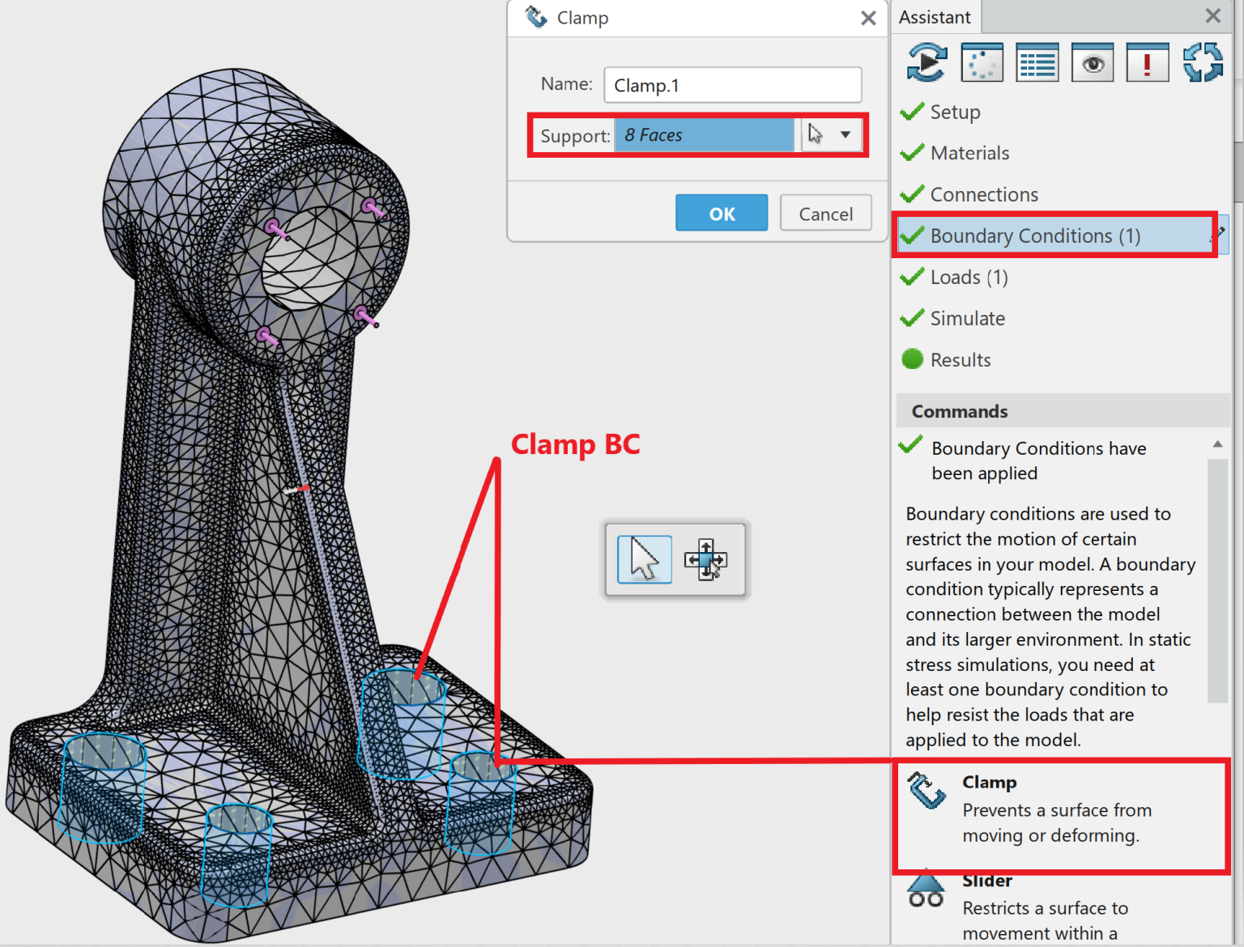Click OK in the Clamp dialog
1244x947 pixels.
pos(722,213)
